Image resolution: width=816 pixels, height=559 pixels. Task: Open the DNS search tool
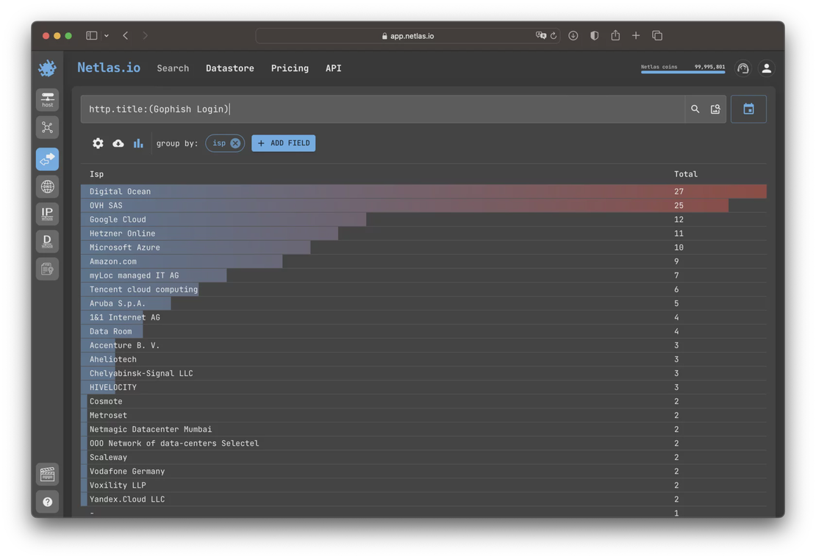click(x=47, y=186)
